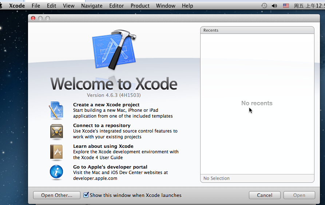Open the US flag input source menu

click(286, 5)
